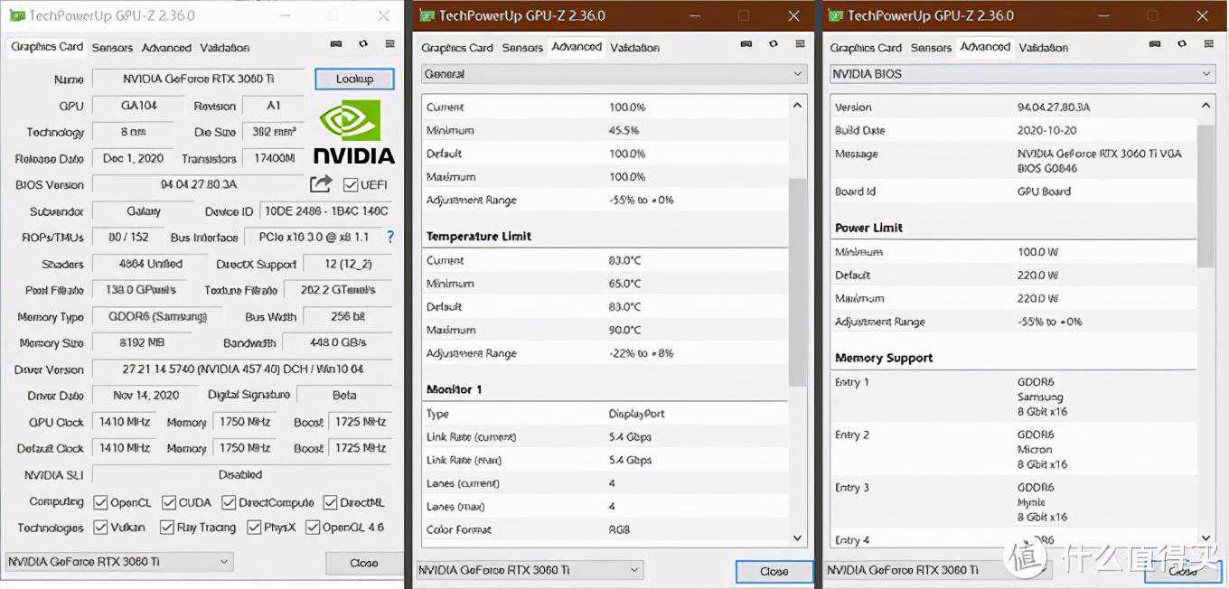This screenshot has height=589, width=1229.
Task: Open the GPU selector dropdown in the Graphics Card window
Action: click(118, 562)
